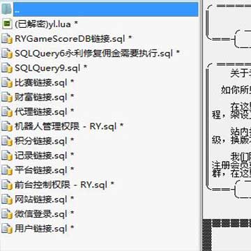Select the 记录链接.sql file name
Image resolution: width=251 pixels, height=251 pixels.
tap(45, 155)
